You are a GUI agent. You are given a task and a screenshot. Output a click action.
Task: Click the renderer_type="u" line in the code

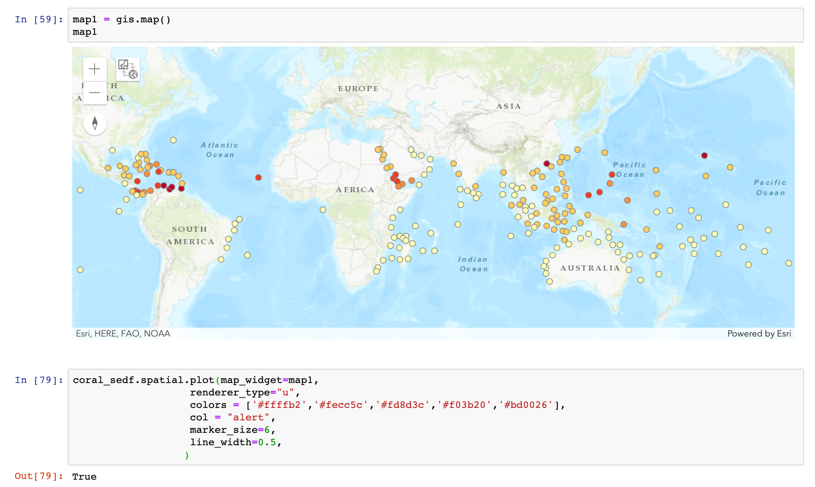(244, 393)
